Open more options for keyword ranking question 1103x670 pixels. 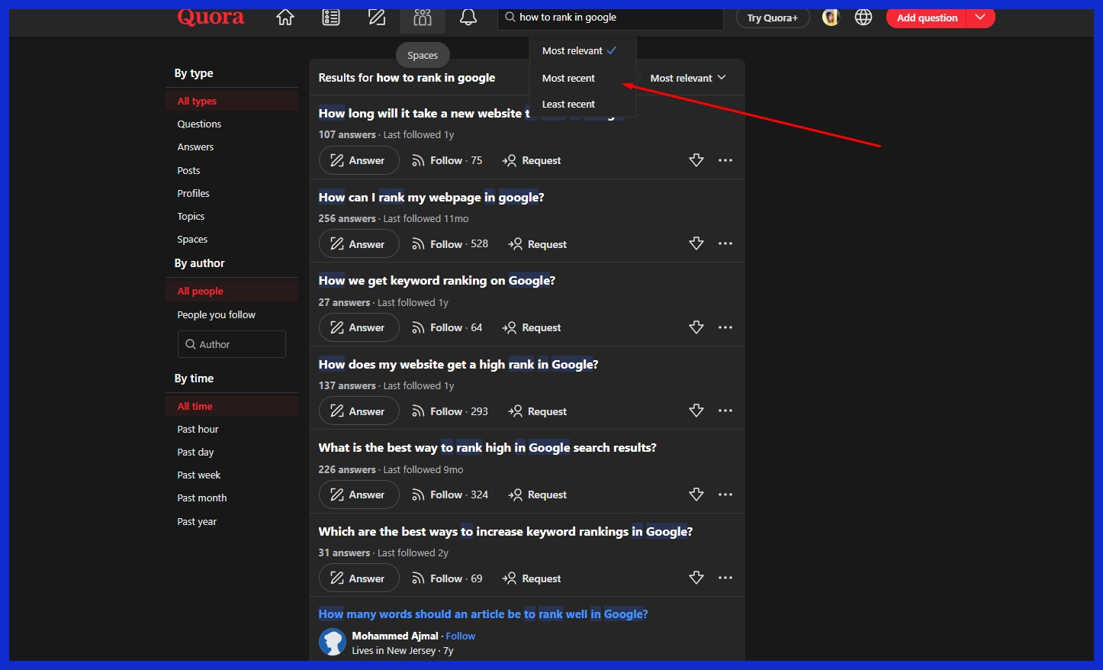(725, 327)
